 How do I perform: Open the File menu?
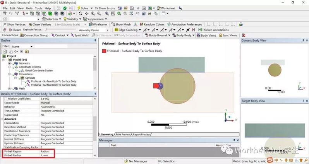pos(5,8)
